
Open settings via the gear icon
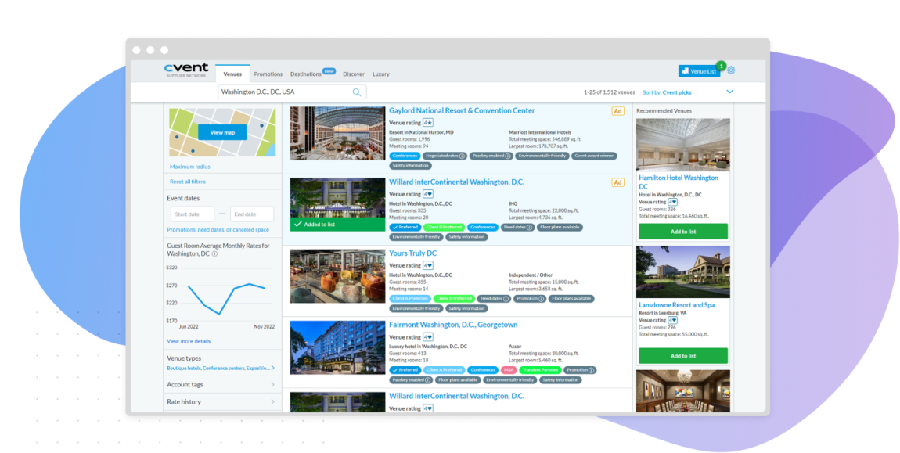point(731,70)
